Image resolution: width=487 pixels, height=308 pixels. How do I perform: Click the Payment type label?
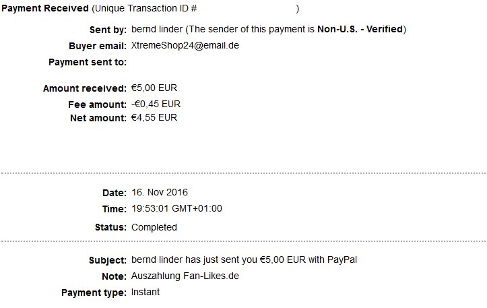[93, 293]
